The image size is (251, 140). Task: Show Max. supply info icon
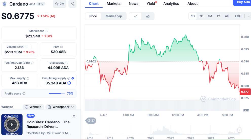[28, 78]
